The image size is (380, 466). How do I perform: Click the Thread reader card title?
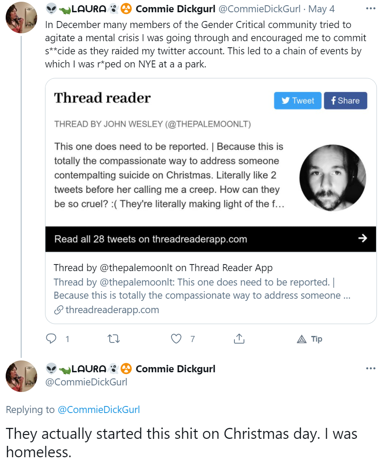click(x=102, y=98)
